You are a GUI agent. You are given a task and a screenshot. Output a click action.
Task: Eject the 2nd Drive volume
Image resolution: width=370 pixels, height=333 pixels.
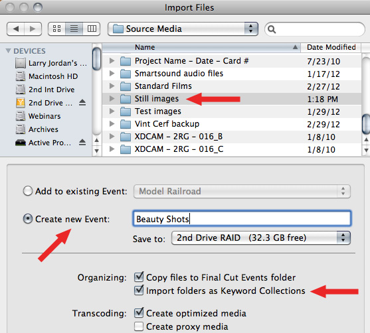click(82, 103)
